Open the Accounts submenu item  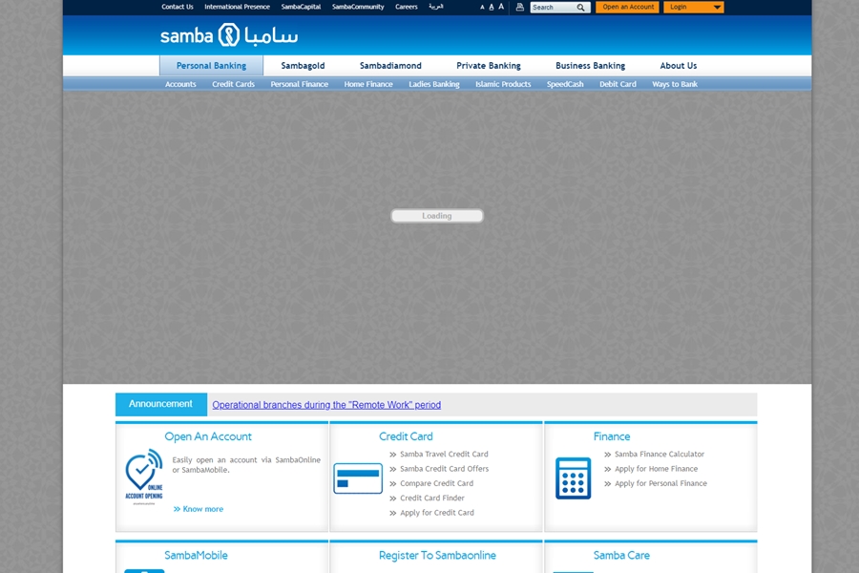coord(180,84)
